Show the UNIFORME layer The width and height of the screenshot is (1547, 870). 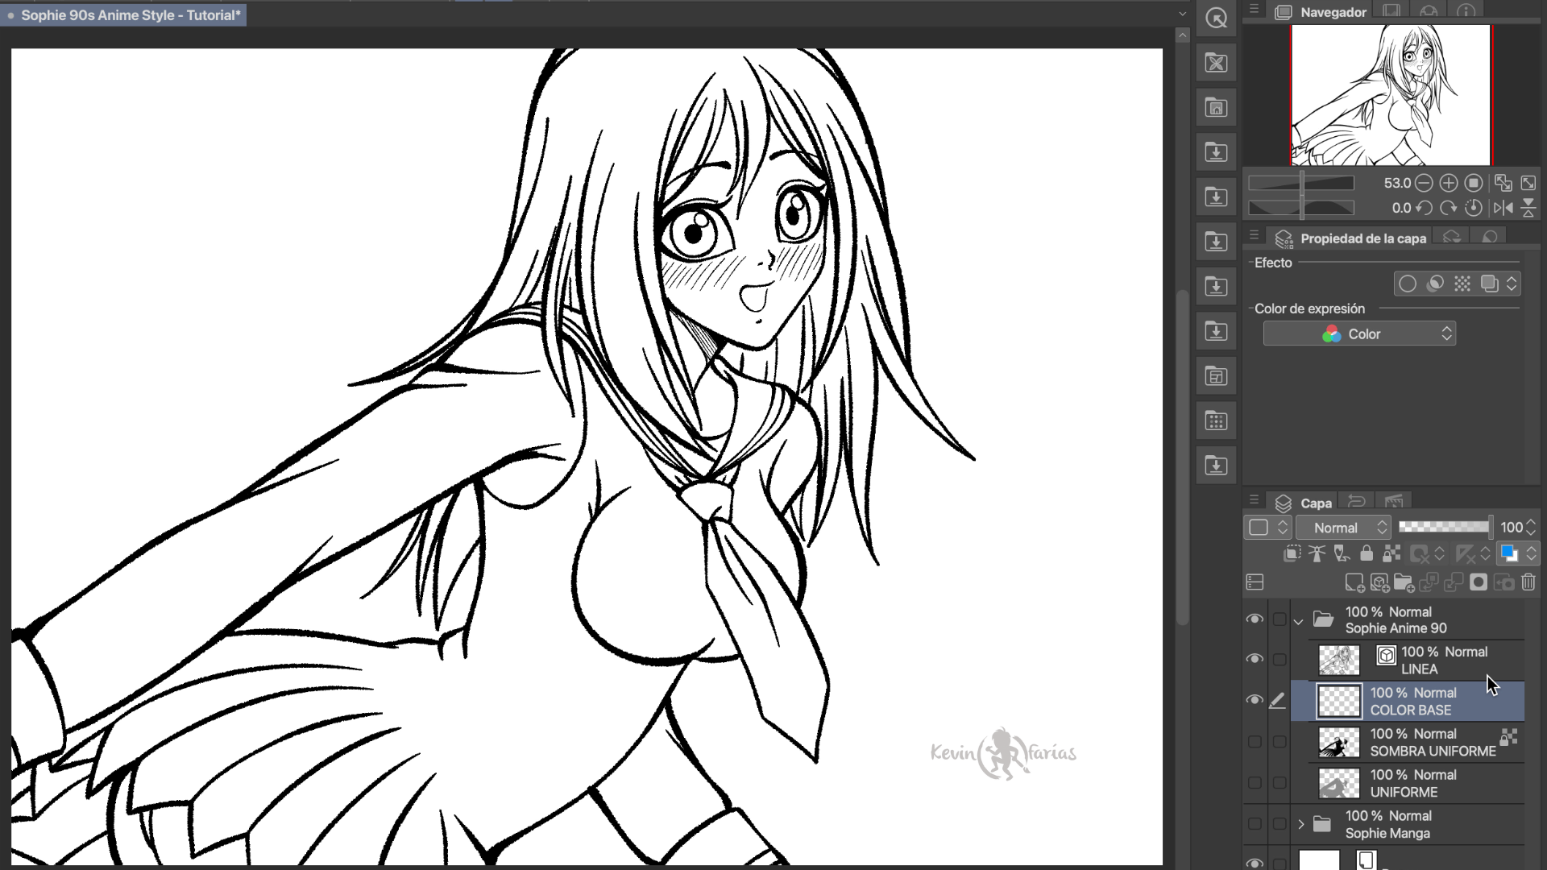(x=1255, y=783)
